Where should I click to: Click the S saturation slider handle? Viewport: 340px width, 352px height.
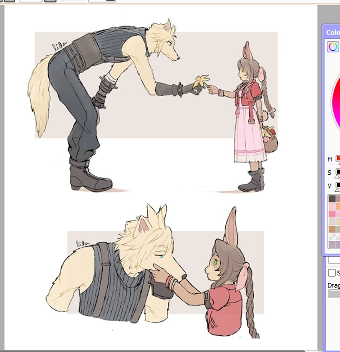337,177
